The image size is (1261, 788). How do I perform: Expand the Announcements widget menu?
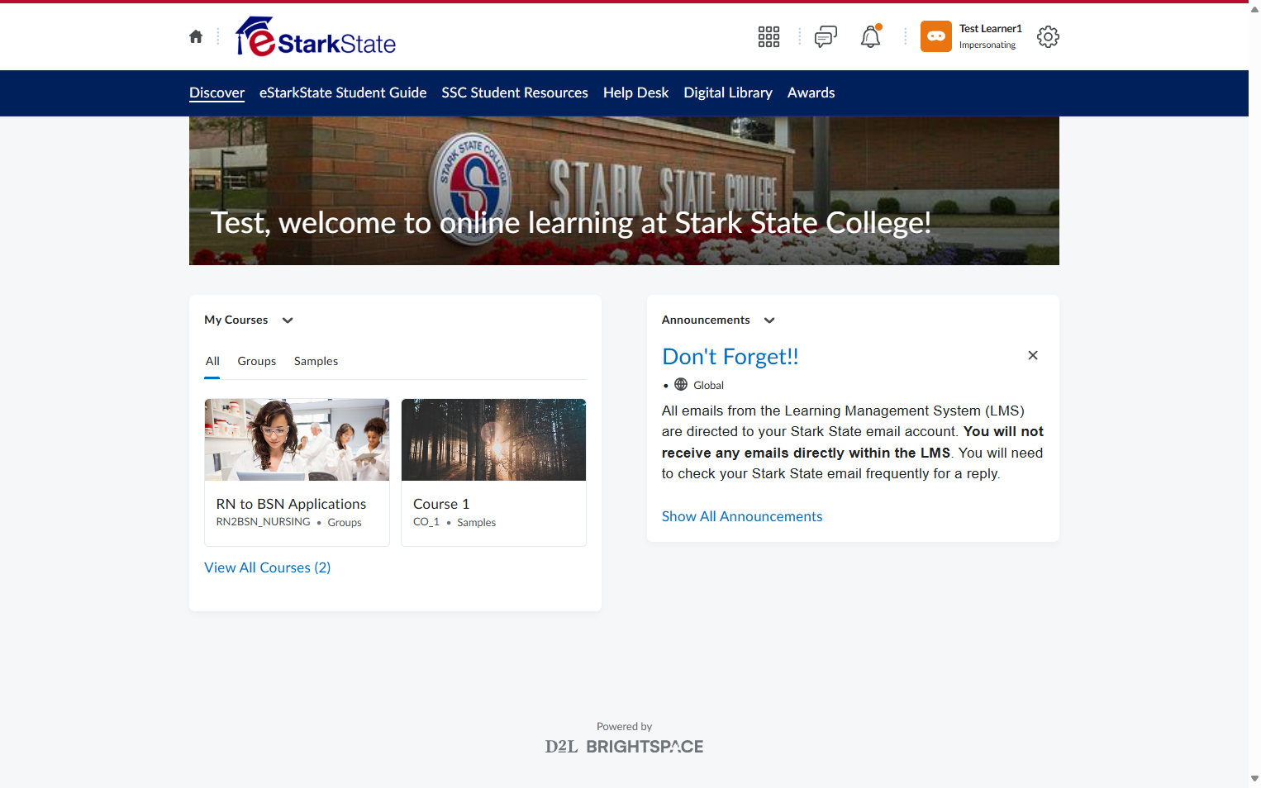pos(769,320)
